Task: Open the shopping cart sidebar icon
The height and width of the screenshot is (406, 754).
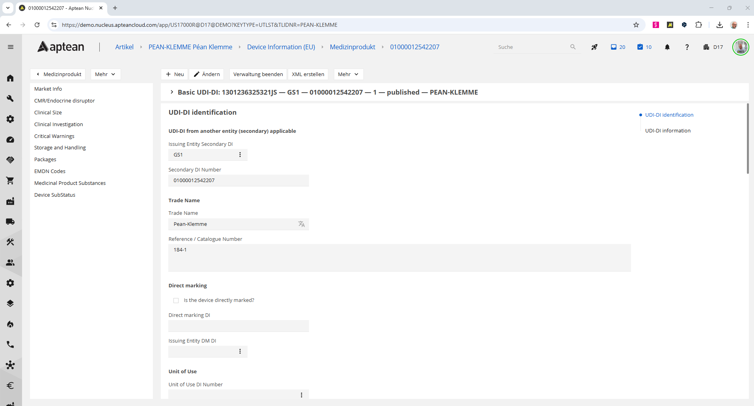Action: [x=11, y=181]
